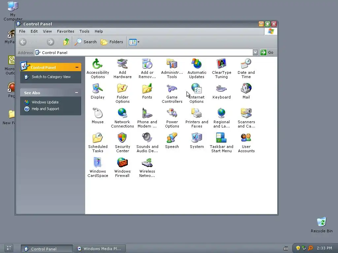Open Scanners and Cameras icon
The image size is (338, 253).
pos(246,118)
